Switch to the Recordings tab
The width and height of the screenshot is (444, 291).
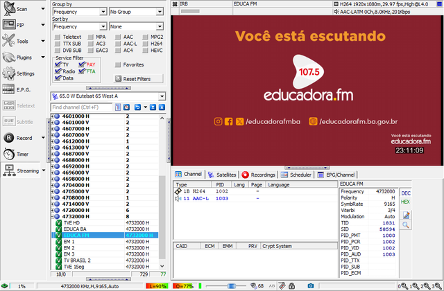[259, 175]
